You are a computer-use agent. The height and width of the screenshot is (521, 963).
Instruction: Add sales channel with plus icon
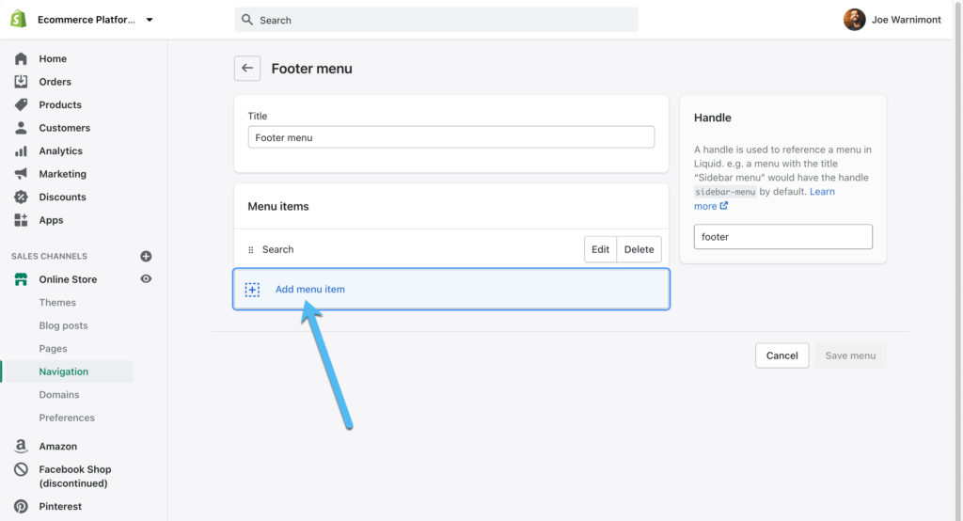(x=146, y=256)
